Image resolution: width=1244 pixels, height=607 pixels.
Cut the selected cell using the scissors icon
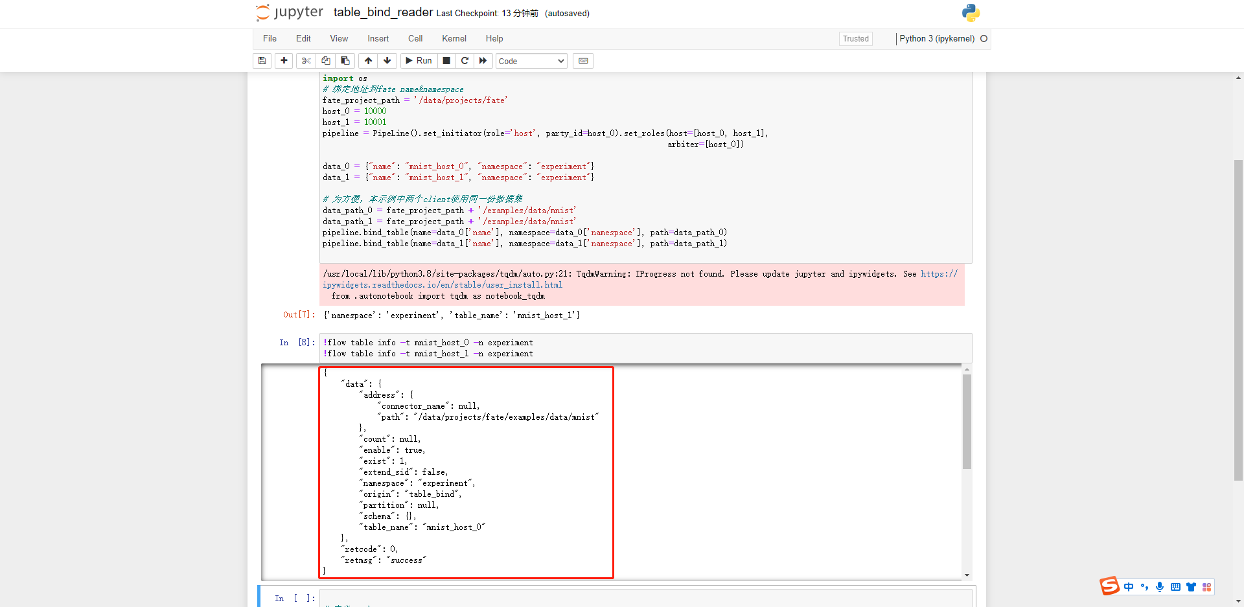[x=305, y=60]
